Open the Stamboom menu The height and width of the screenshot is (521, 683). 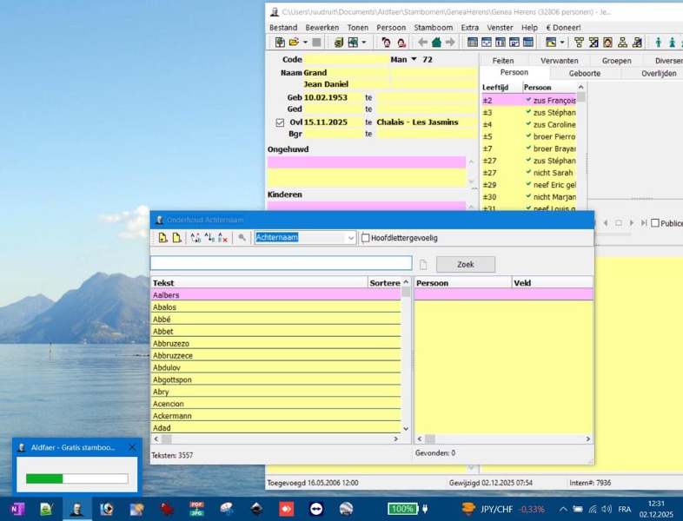tap(433, 27)
